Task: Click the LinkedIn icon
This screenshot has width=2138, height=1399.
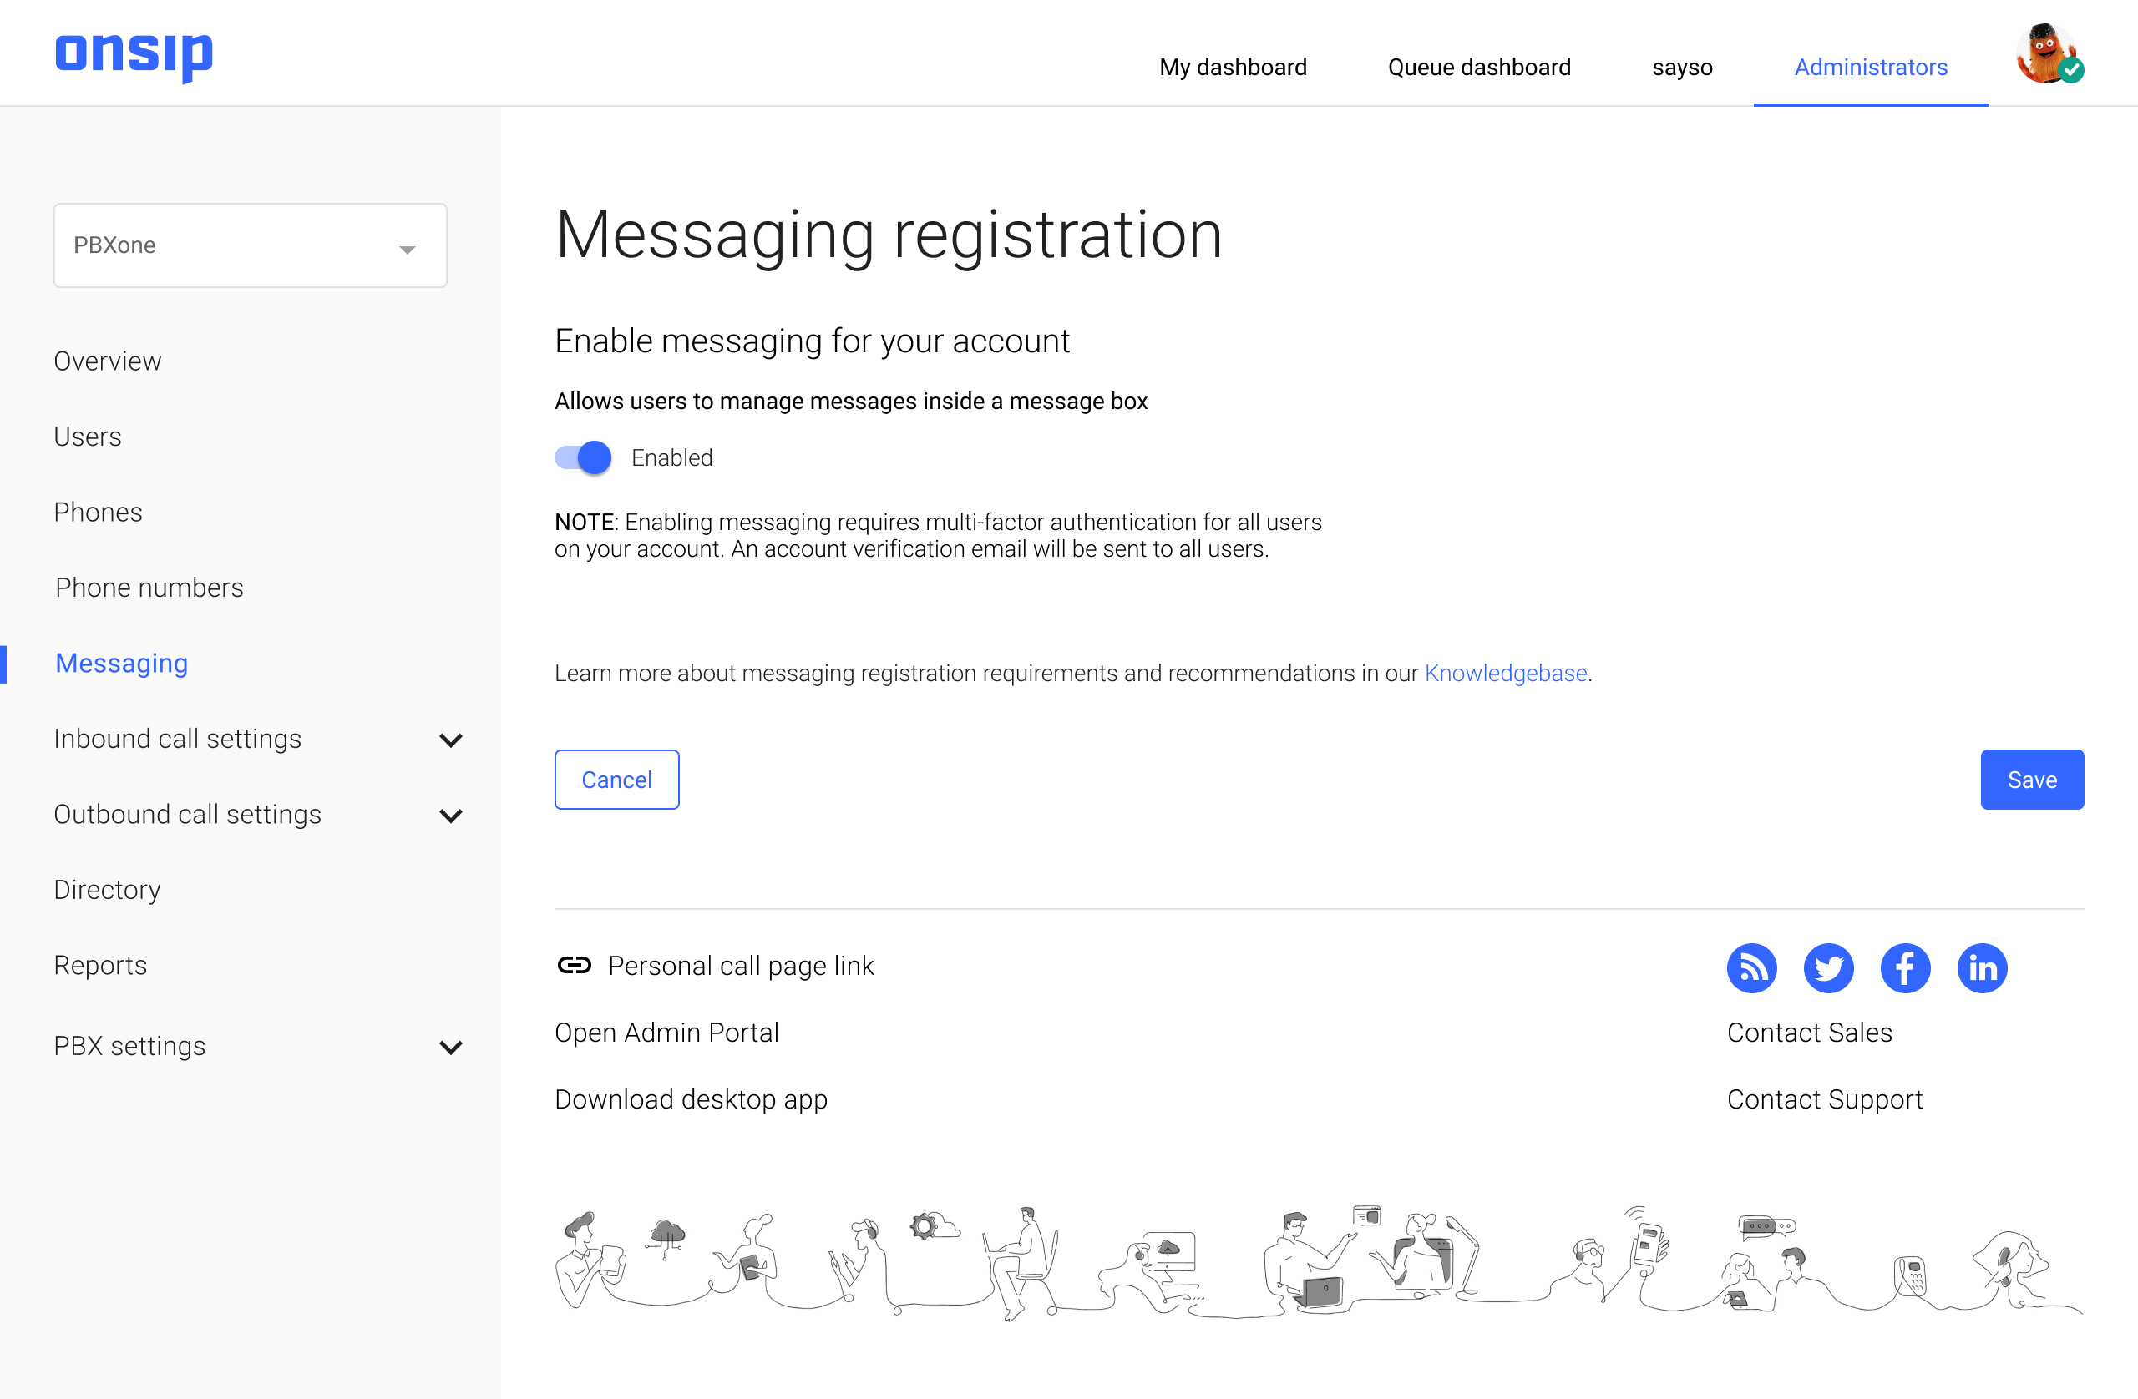Action: pos(1983,968)
